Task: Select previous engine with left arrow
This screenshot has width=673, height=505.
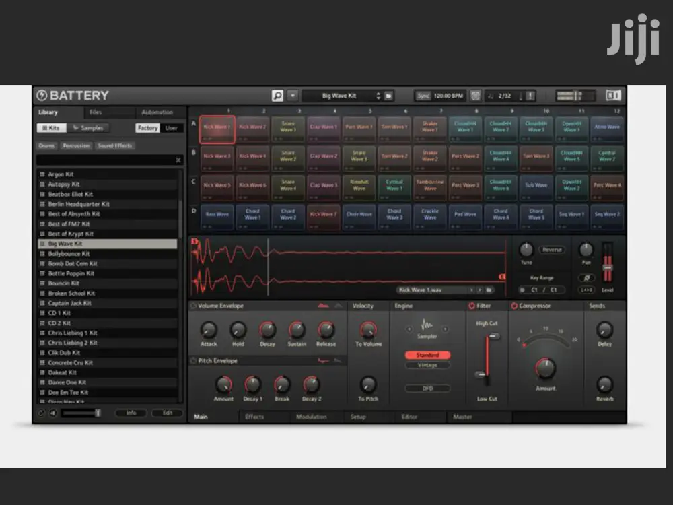Action: (409, 329)
